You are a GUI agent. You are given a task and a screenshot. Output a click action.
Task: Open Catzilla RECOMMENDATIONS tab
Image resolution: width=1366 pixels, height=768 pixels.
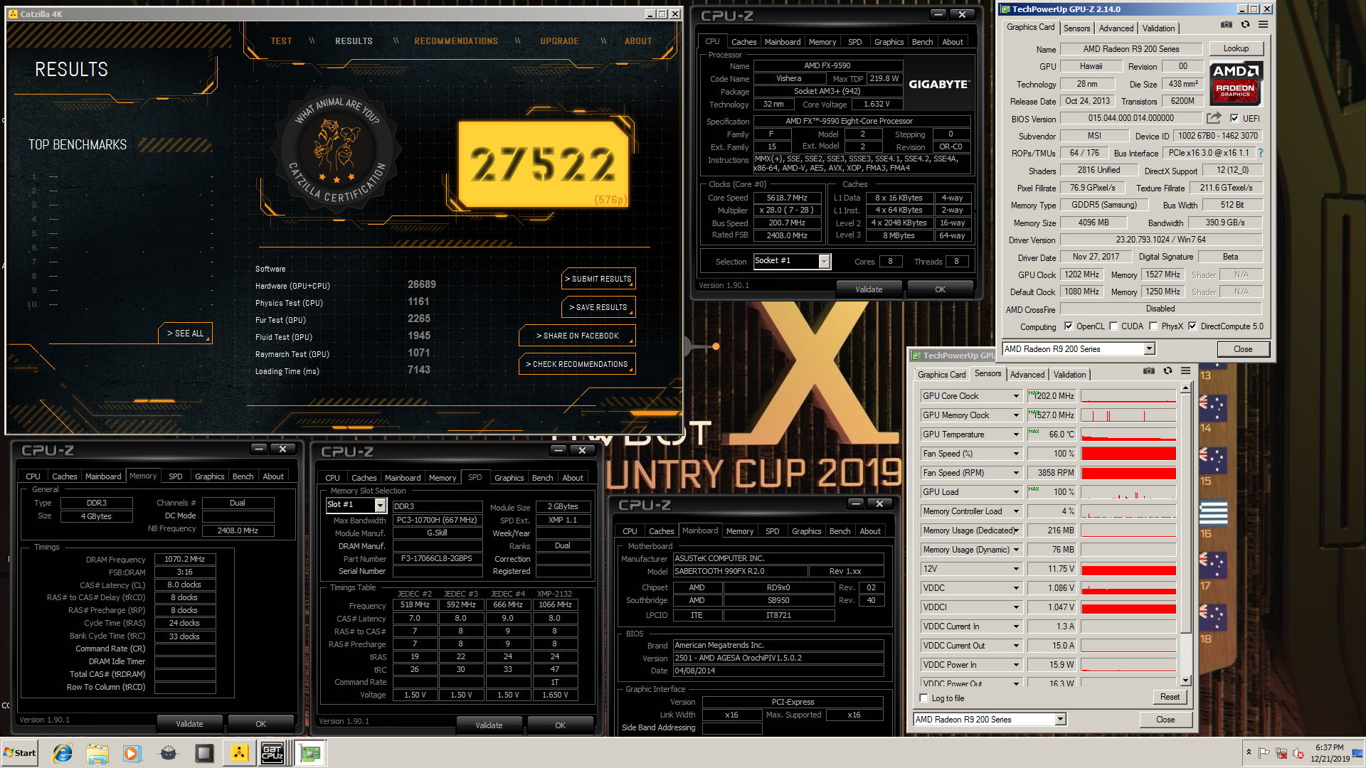click(x=456, y=41)
